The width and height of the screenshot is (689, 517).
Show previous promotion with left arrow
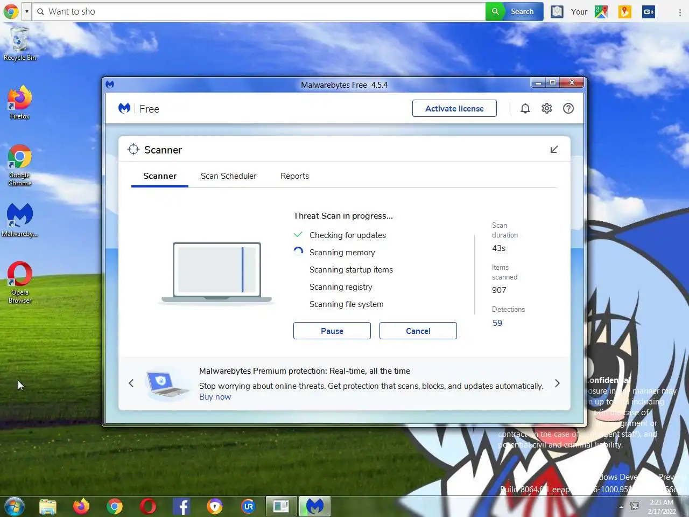click(131, 383)
